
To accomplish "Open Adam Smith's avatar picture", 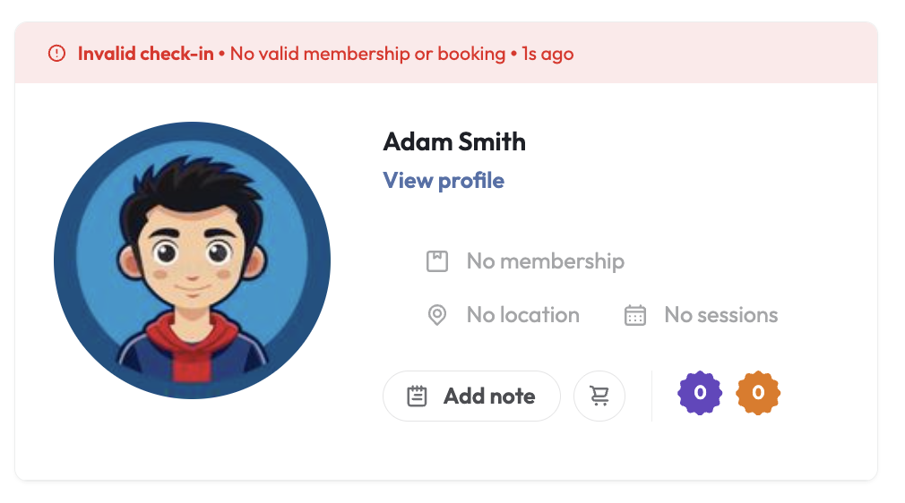I will click(192, 260).
